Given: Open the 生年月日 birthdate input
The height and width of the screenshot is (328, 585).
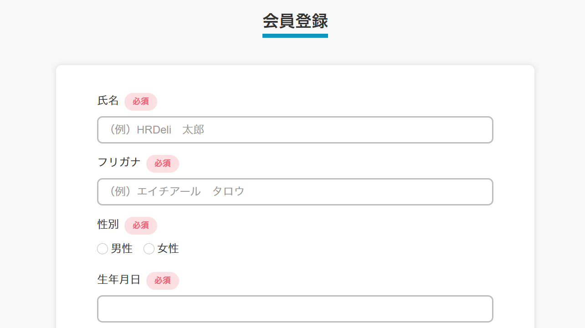Looking at the screenshot, I should [295, 309].
